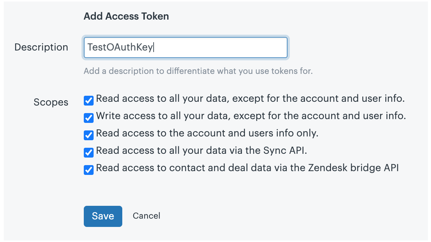
Task: Click the 'Read access to all your data, except' label
Action: pos(250,99)
